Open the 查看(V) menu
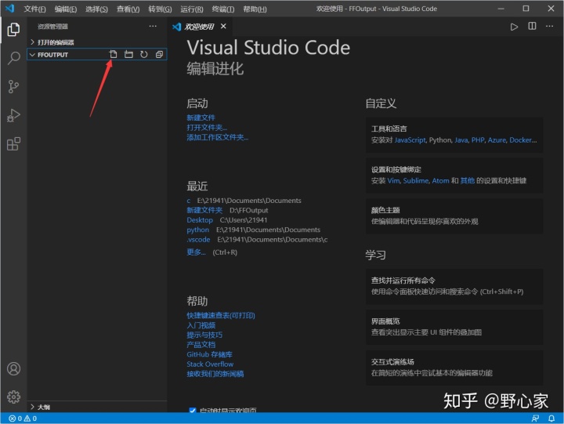564x424 pixels. point(128,9)
